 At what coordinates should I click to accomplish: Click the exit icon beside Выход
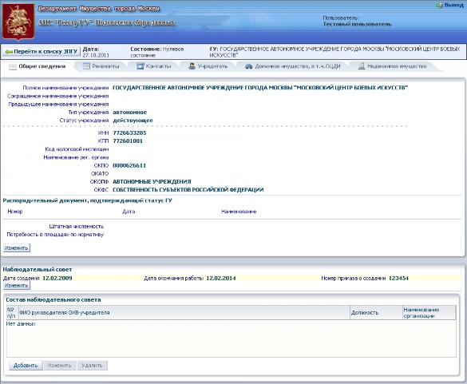click(439, 6)
